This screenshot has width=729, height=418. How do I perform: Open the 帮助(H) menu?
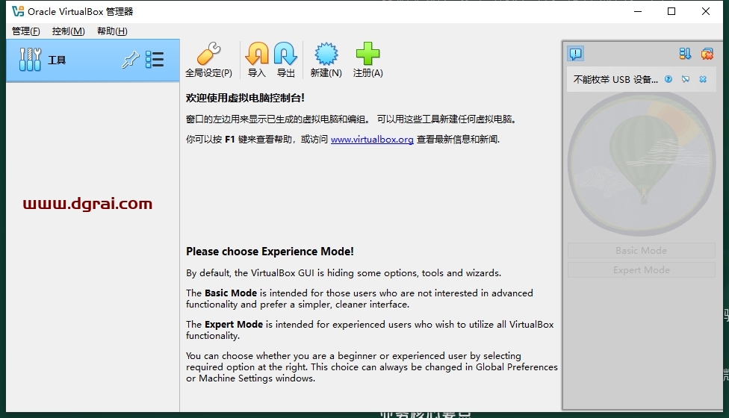click(x=112, y=31)
